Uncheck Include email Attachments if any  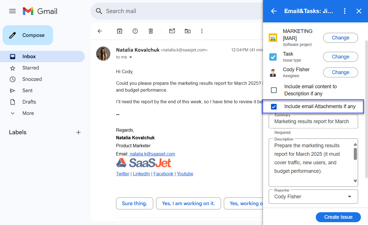(x=274, y=107)
